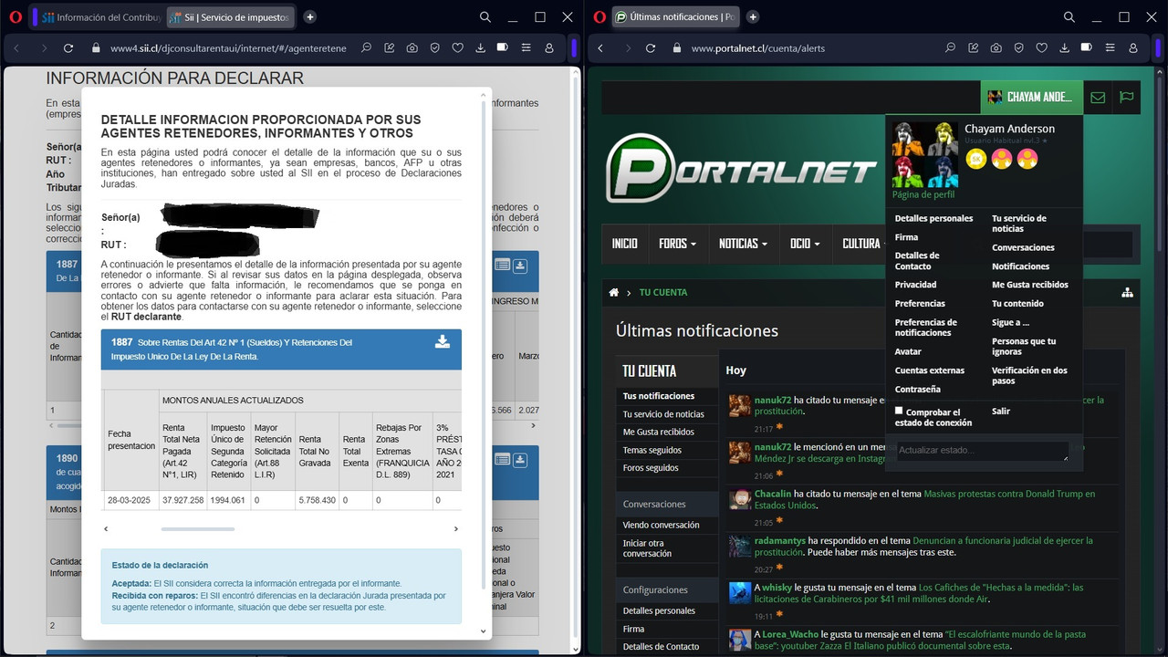Collapse the CHAYAM ANDE... account dropdown
Viewport: 1168px width, 657px height.
click(1031, 98)
